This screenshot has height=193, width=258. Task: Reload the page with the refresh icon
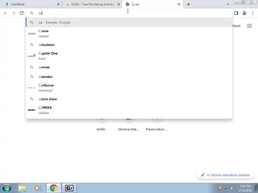22,13
